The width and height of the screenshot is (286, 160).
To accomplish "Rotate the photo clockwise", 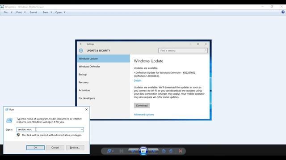I will 171,151.
